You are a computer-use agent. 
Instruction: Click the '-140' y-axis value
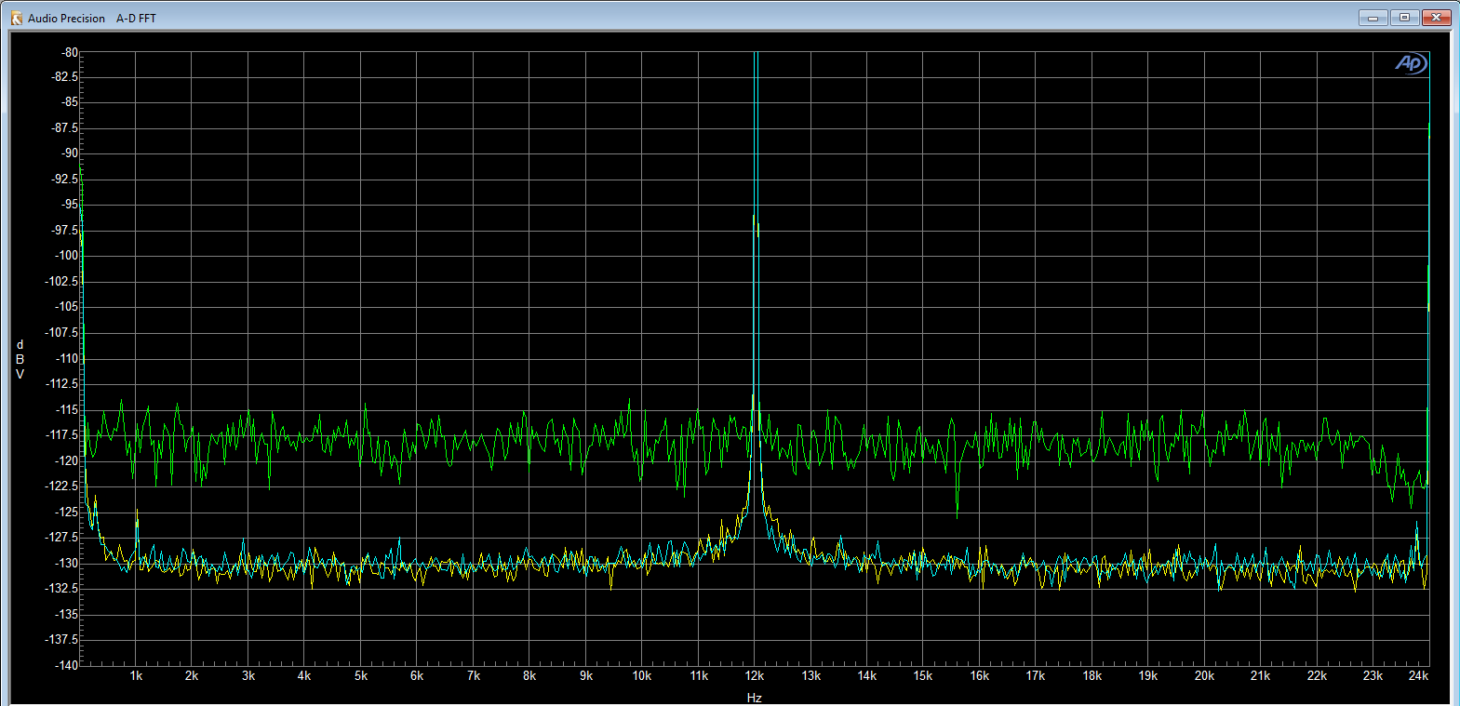[67, 665]
